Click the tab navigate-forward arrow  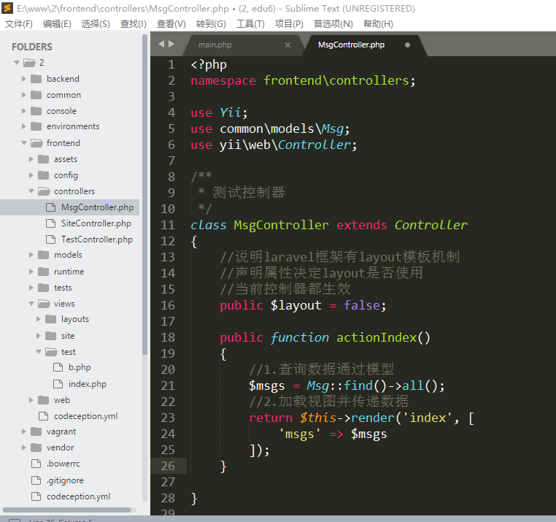171,45
